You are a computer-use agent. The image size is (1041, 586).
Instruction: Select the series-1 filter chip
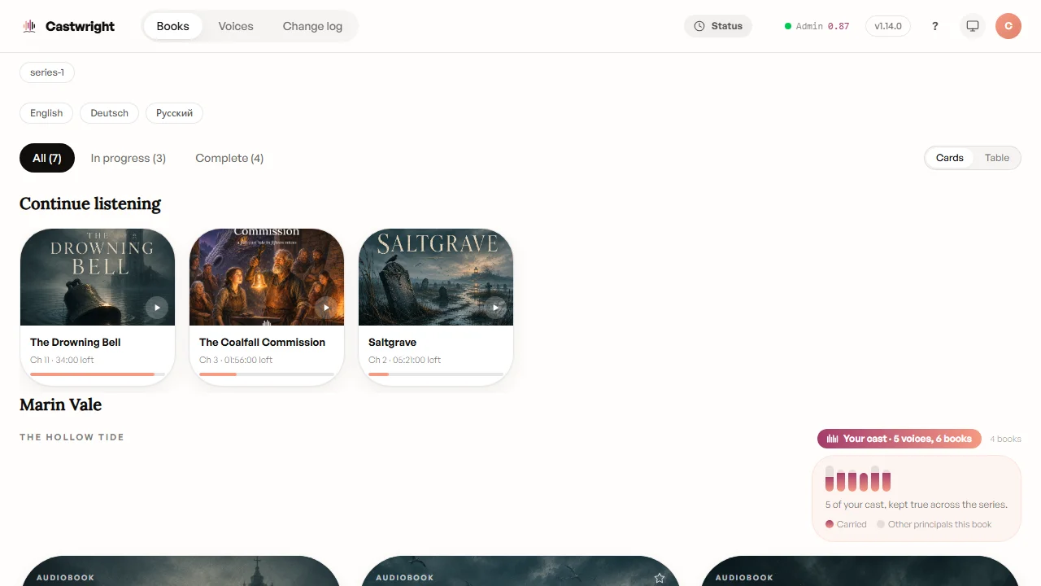coord(47,72)
